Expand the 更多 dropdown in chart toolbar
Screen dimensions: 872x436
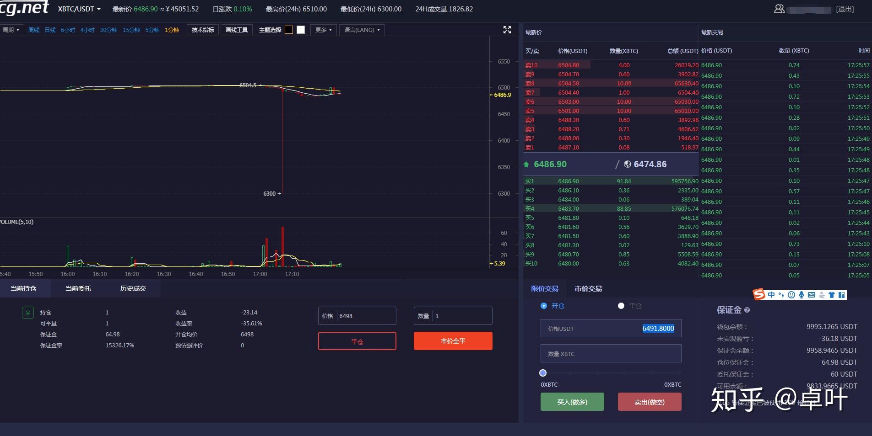coord(324,30)
